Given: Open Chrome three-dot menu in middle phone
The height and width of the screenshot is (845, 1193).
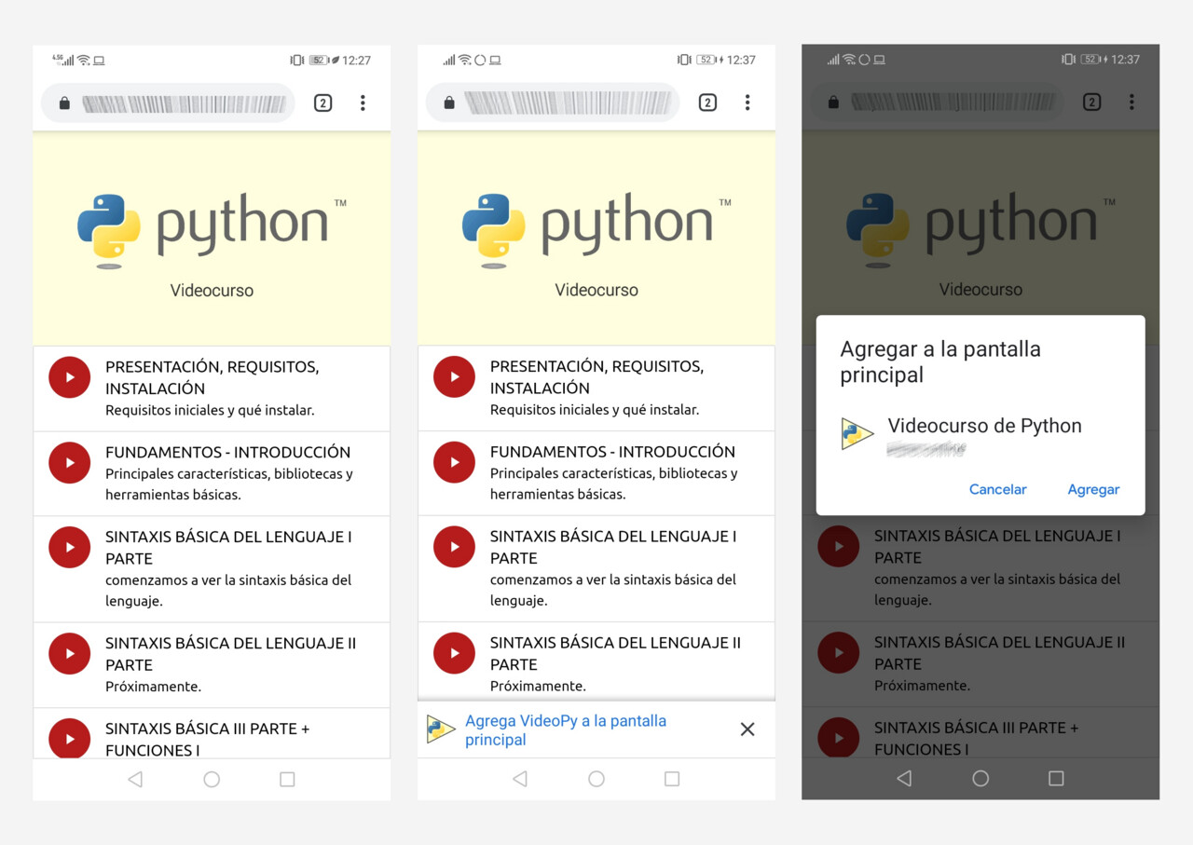Looking at the screenshot, I should pos(747,102).
